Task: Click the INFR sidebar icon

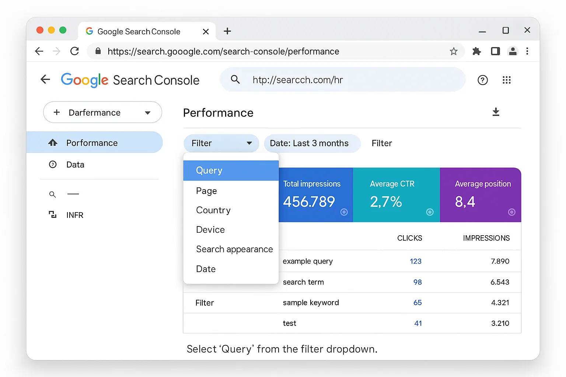Action: (53, 215)
